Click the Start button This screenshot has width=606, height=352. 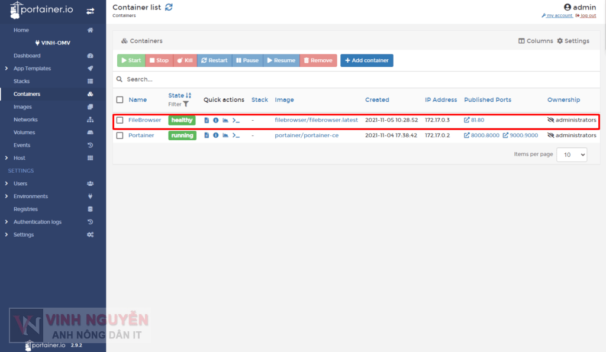(131, 60)
